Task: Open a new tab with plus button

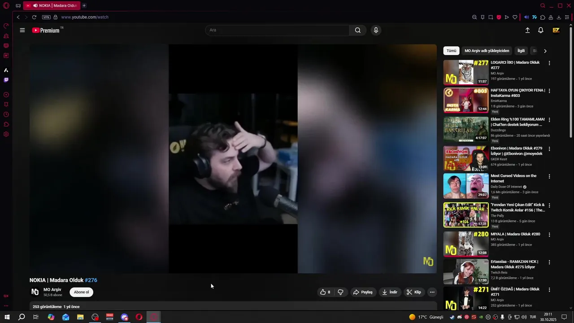Action: pyautogui.click(x=84, y=5)
